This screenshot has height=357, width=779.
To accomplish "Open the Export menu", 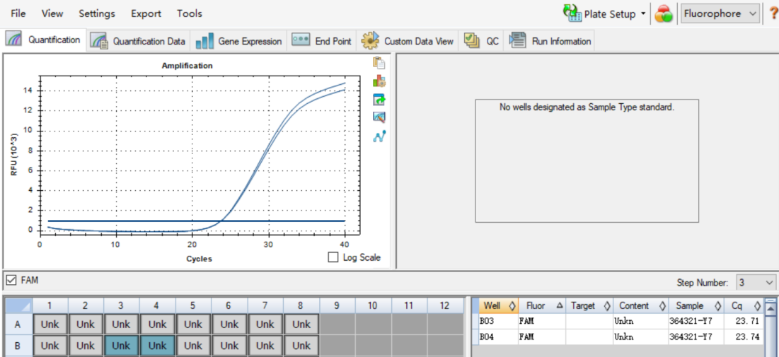I will 146,13.
